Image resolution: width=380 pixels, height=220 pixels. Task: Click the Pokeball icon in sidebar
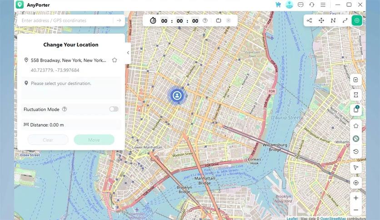[356, 139]
